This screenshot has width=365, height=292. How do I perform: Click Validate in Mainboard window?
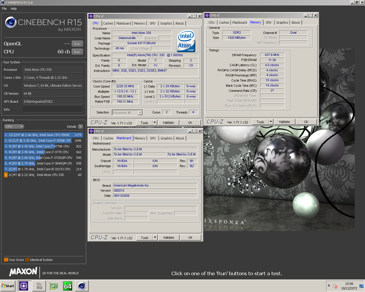169,238
